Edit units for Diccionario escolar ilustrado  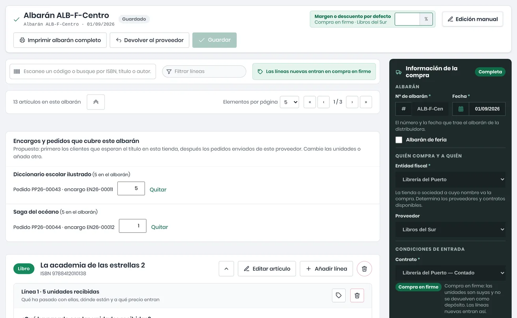131,188
